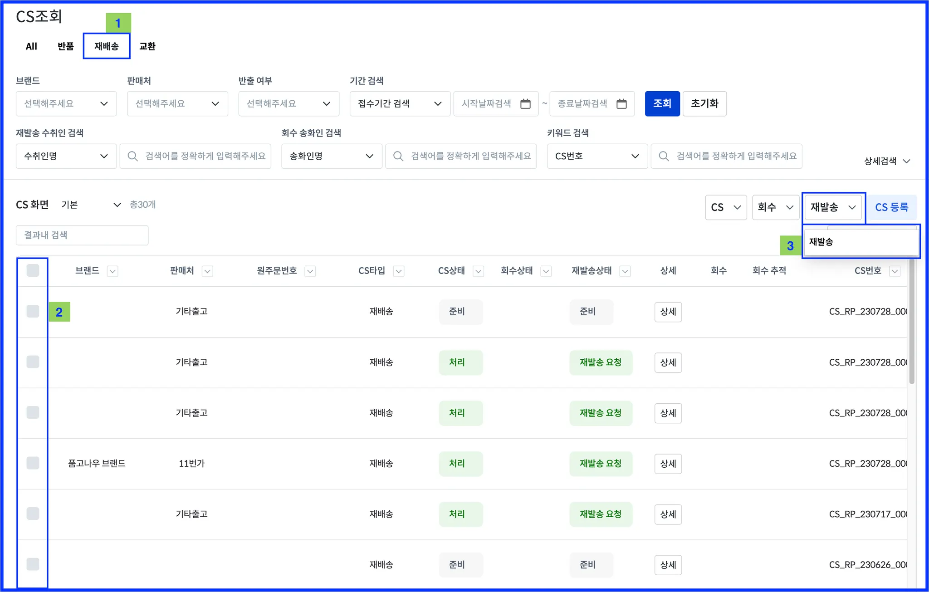Click the 결과내 검색 input field
The image size is (929, 592).
tap(82, 235)
